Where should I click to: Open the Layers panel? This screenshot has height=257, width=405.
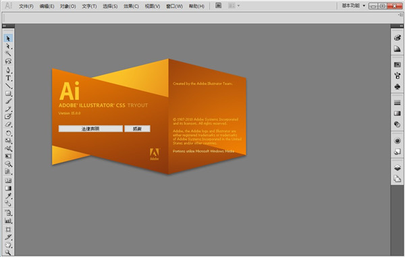tap(398, 168)
